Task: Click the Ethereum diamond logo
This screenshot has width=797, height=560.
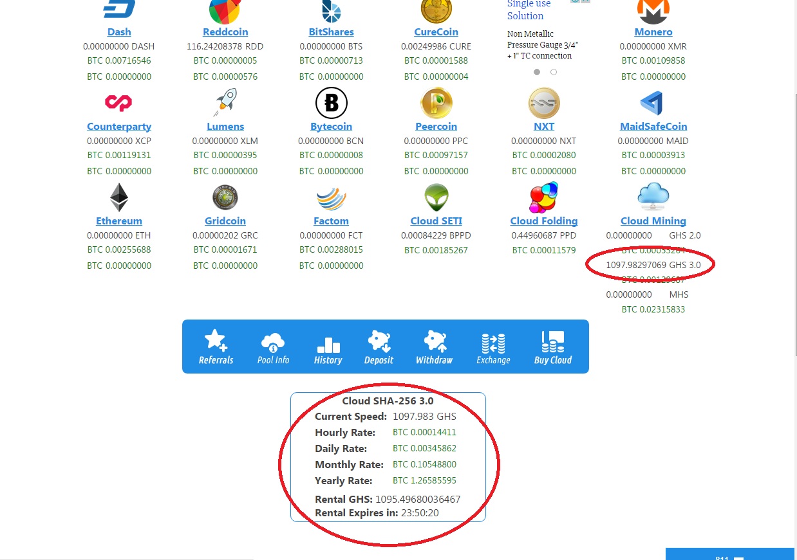Action: click(119, 197)
